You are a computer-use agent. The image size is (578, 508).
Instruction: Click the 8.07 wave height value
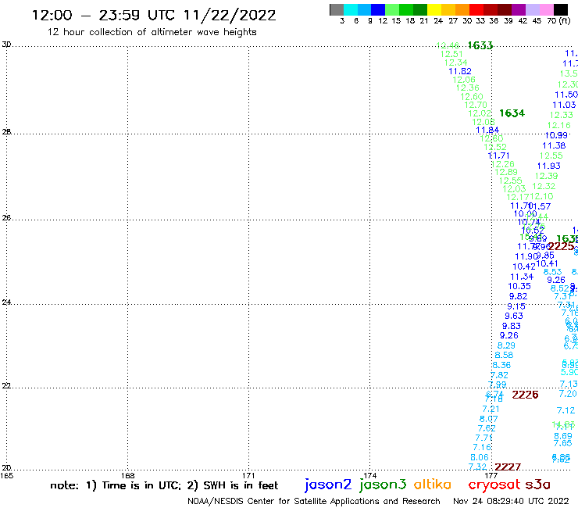[488, 419]
